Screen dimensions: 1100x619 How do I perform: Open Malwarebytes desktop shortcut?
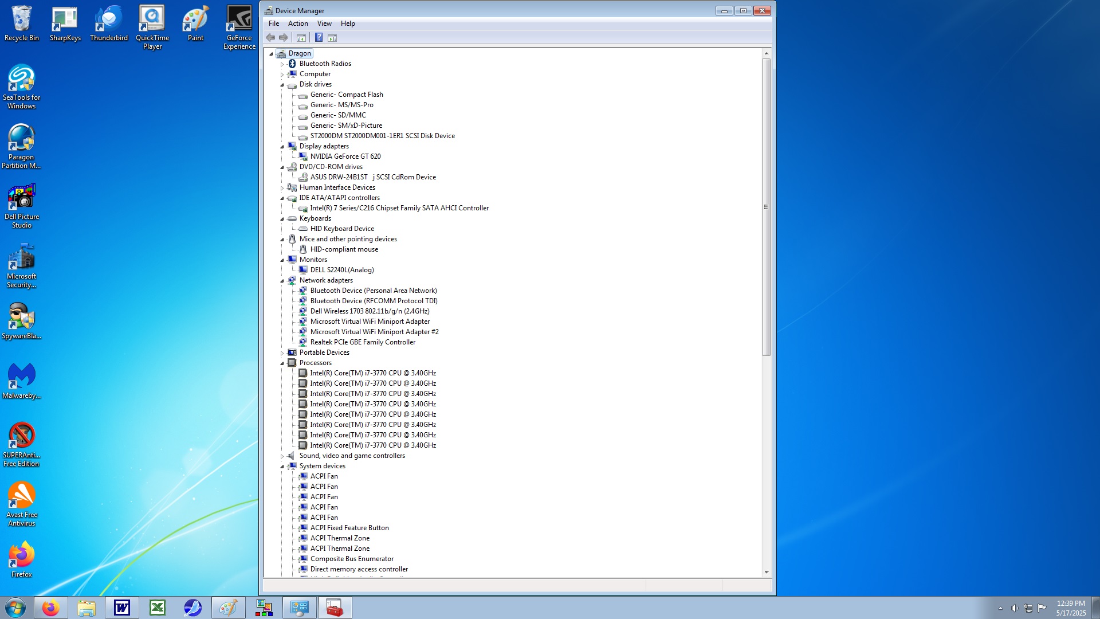[22, 381]
